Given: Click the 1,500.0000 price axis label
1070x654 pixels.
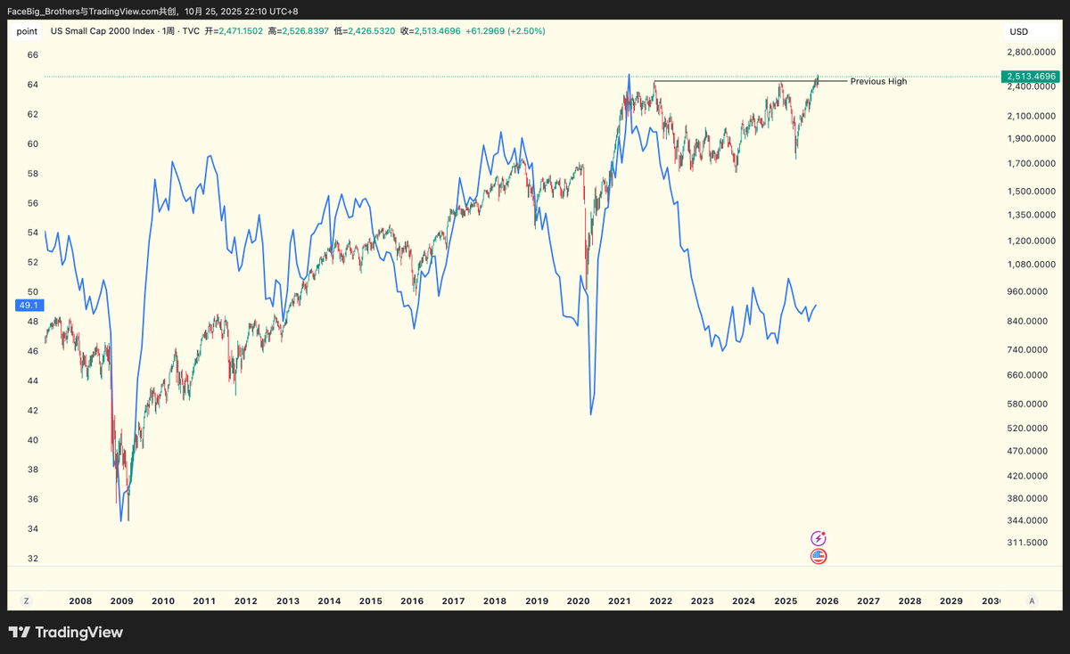Looking at the screenshot, I should point(1031,192).
